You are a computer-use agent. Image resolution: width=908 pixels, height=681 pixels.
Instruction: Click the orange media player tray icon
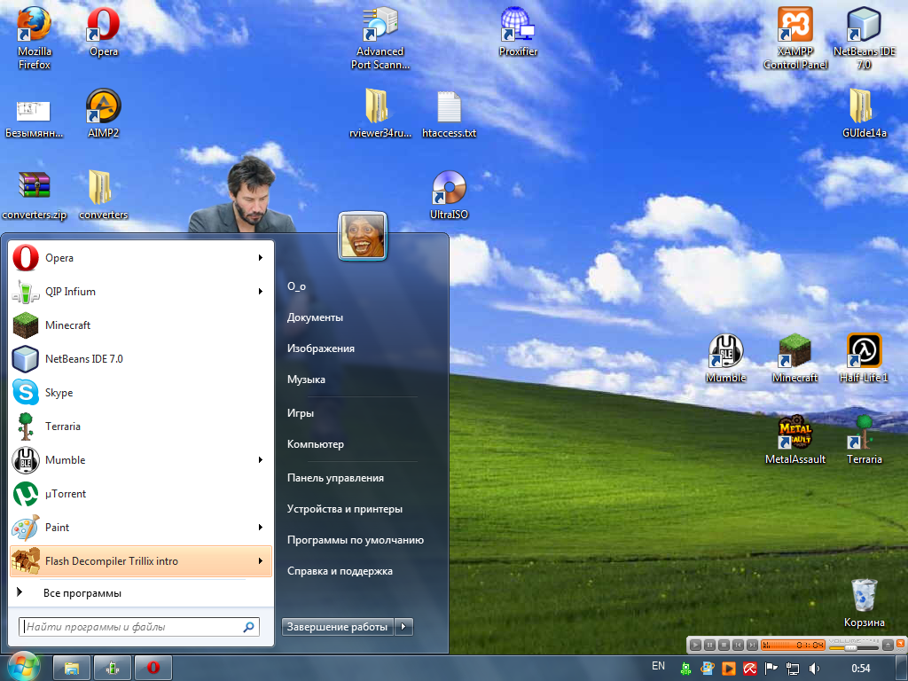point(729,669)
